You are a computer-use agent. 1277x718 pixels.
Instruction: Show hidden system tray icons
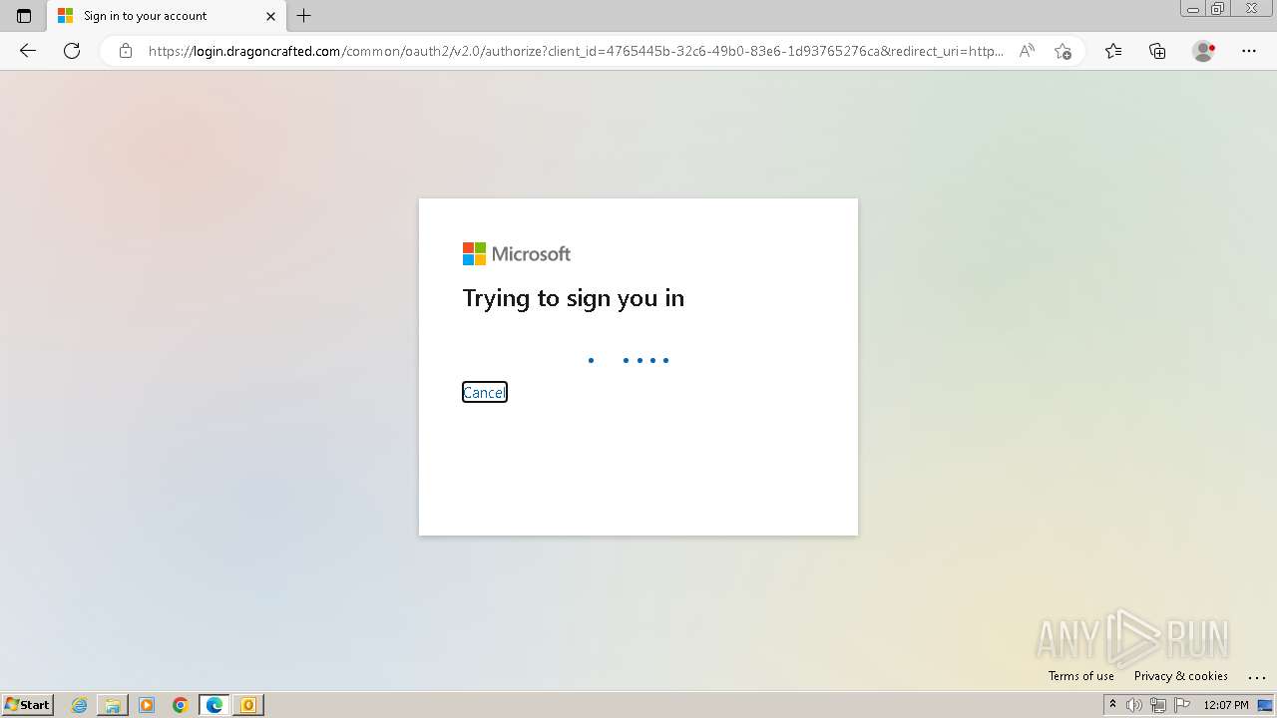pos(1113,705)
